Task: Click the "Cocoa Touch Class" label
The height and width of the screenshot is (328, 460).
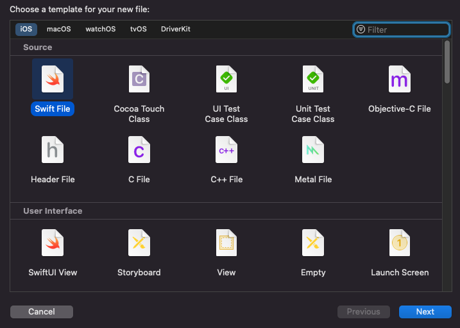Action: click(x=139, y=114)
